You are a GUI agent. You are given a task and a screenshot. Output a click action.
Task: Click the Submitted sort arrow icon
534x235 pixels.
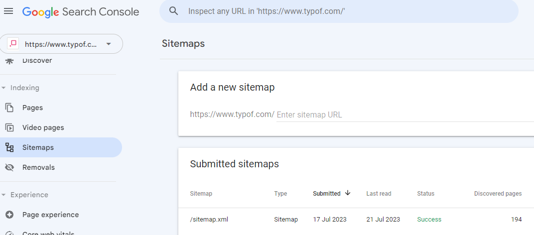[348, 193]
